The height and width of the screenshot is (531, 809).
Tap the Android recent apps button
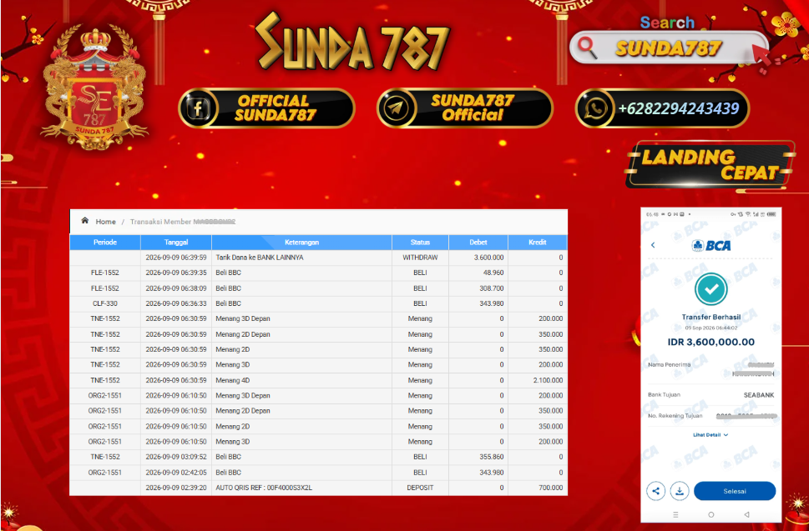(675, 514)
